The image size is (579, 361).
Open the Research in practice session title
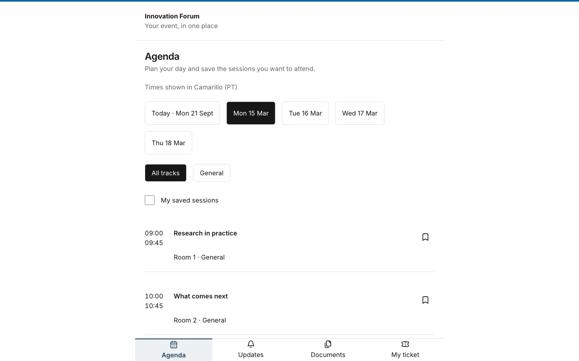click(x=205, y=233)
